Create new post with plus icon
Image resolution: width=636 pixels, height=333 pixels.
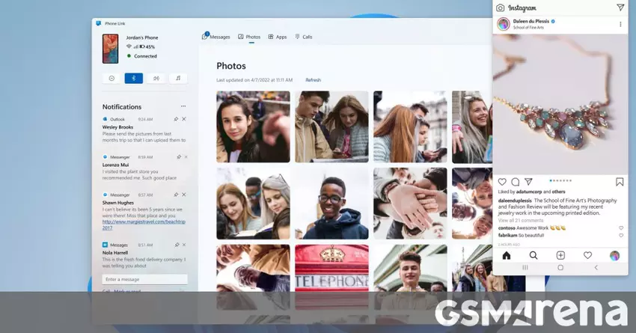560,255
